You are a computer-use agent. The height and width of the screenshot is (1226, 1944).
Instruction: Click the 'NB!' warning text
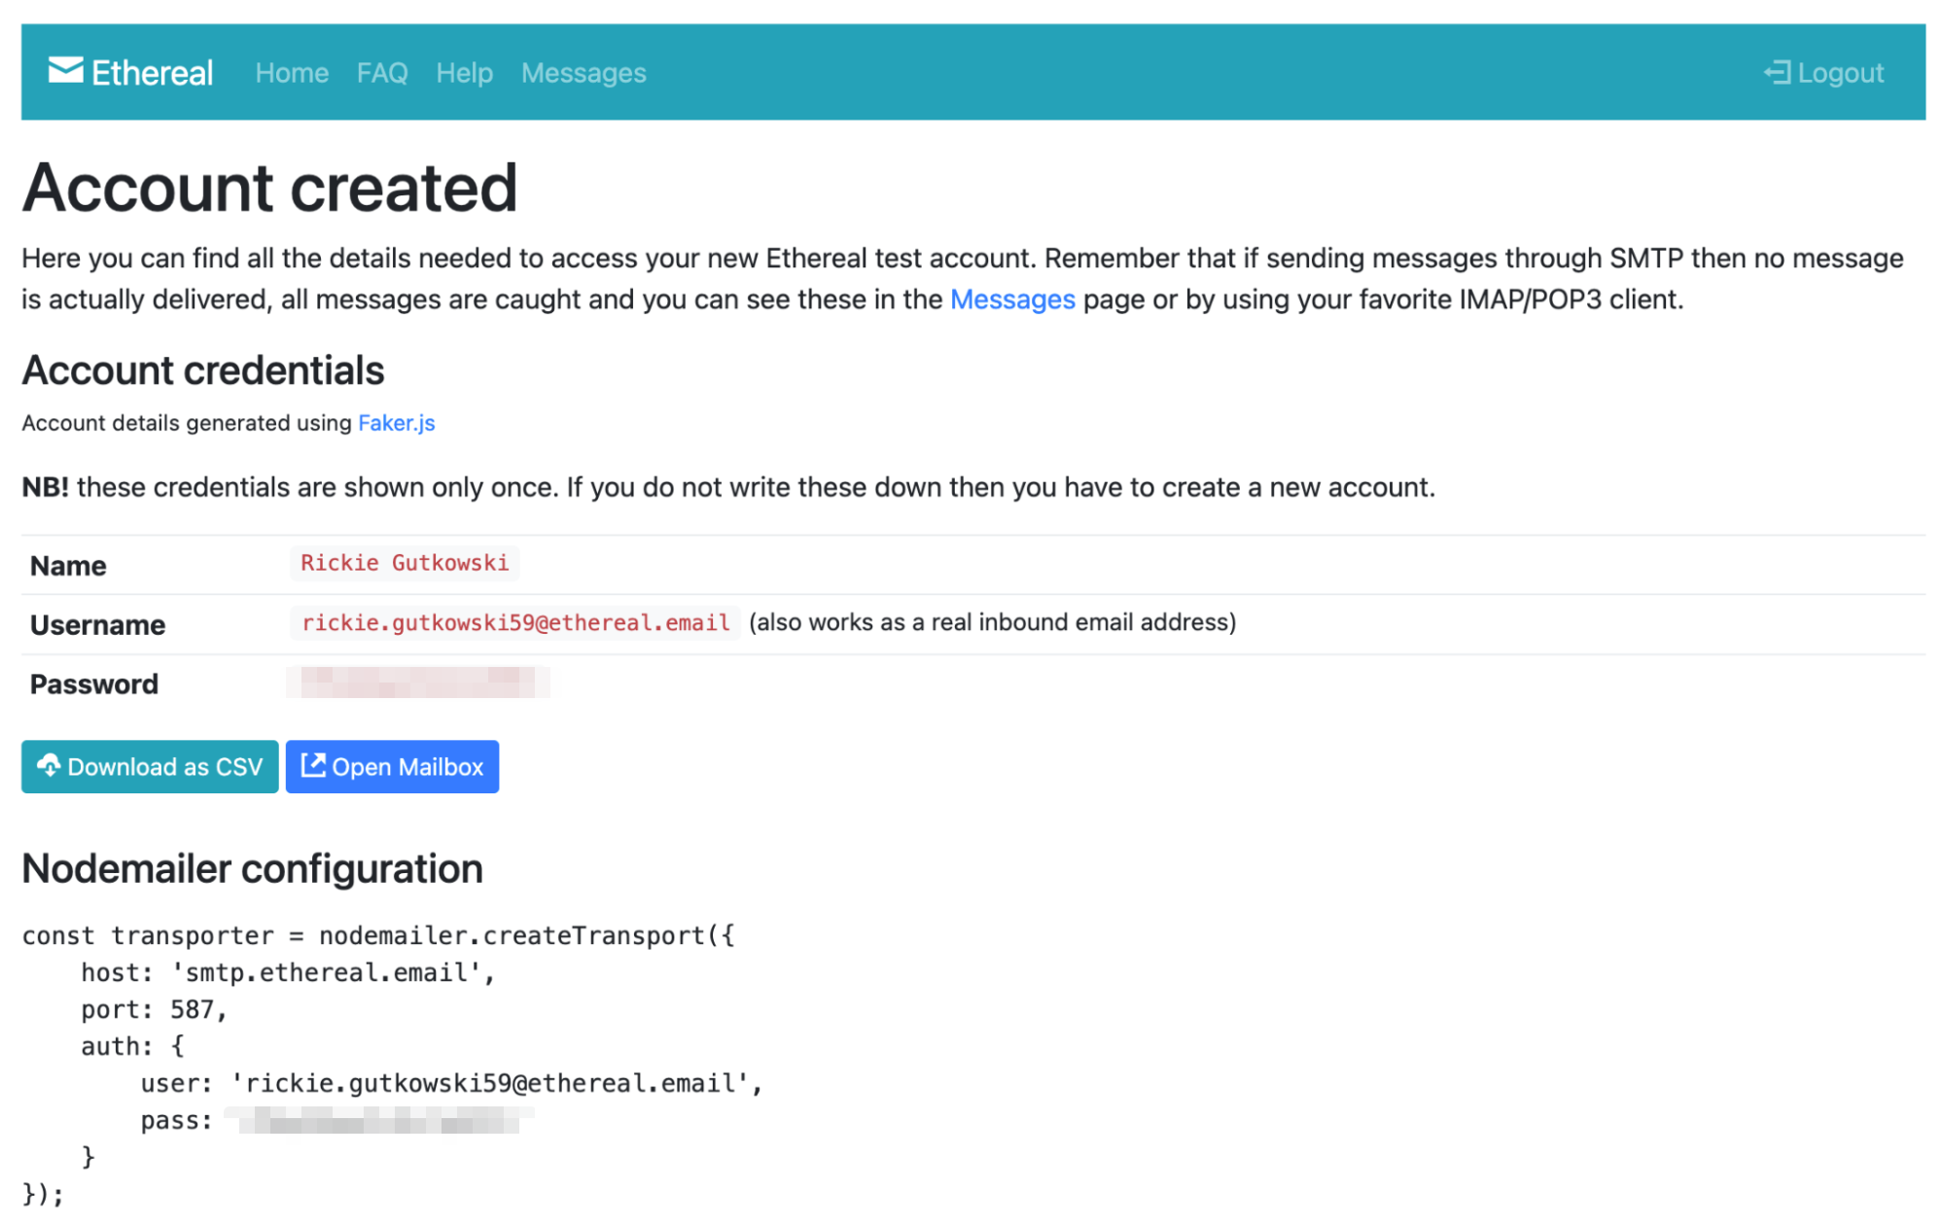(45, 487)
